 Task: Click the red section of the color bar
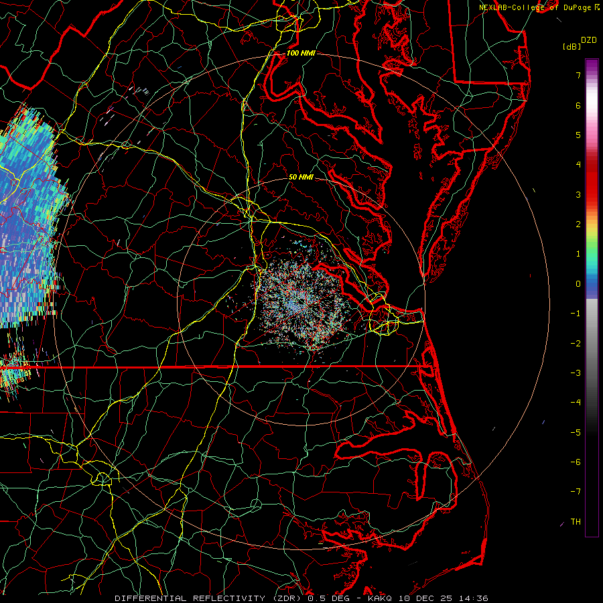(592, 181)
